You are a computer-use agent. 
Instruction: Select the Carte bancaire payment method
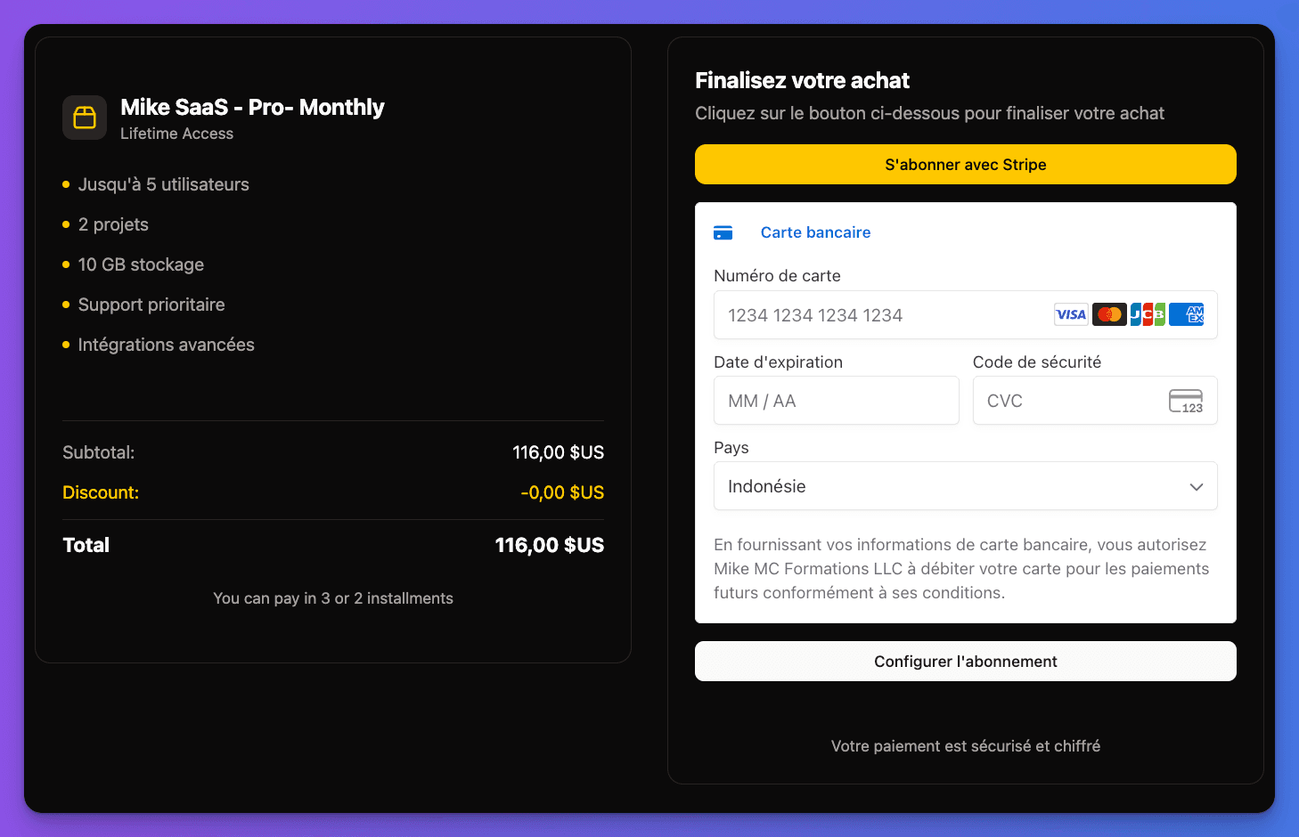(815, 232)
